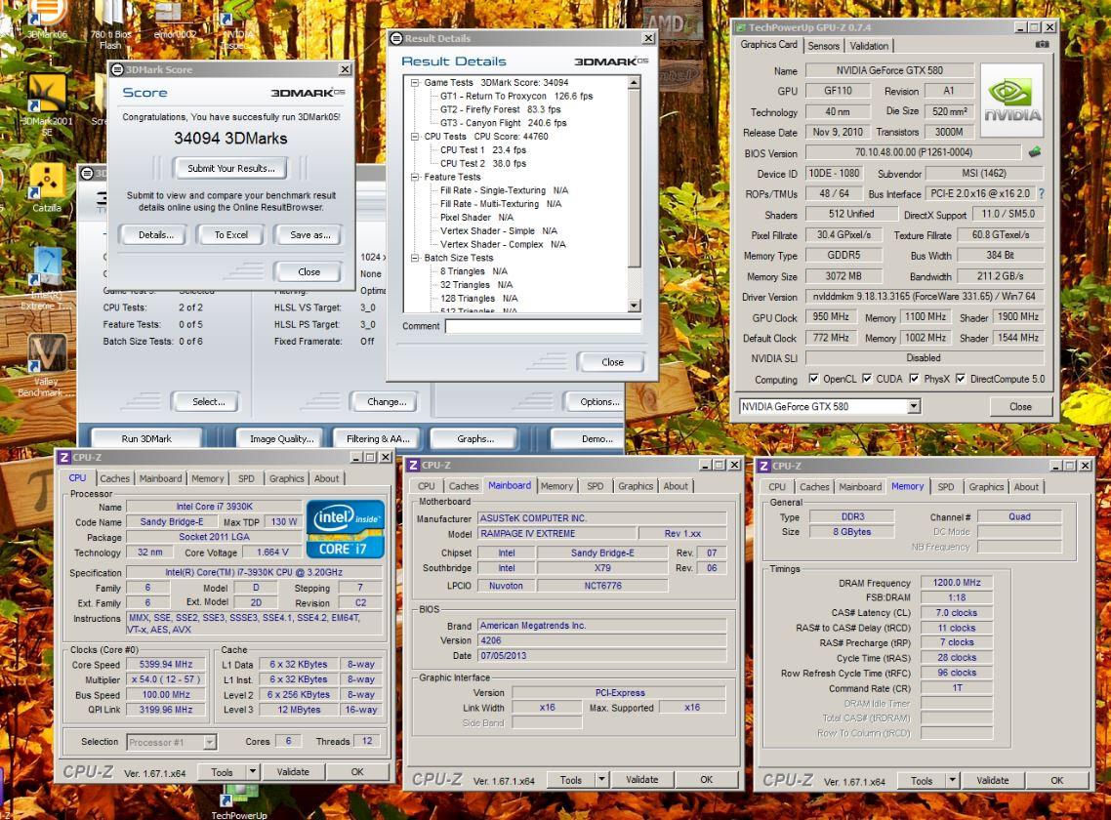Click the Filtering & AA button
Viewport: 1111px width, 820px height.
[x=378, y=438]
